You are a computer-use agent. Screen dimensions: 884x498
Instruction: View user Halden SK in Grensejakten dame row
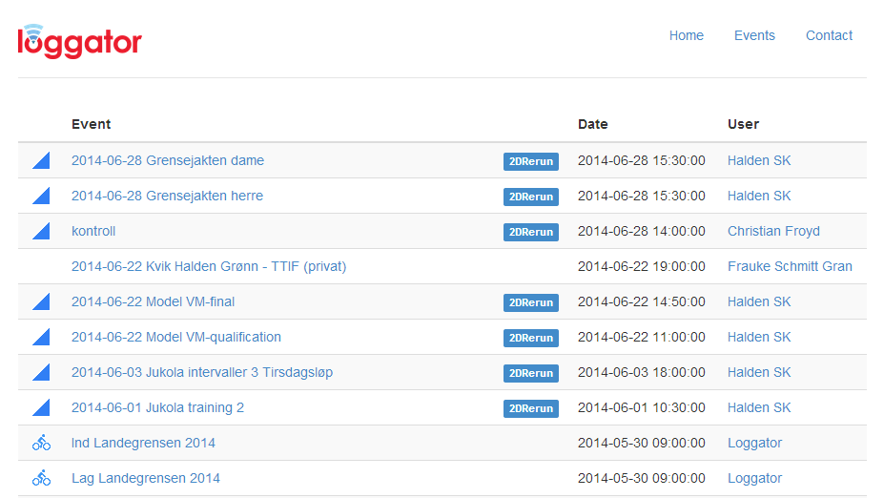(759, 160)
